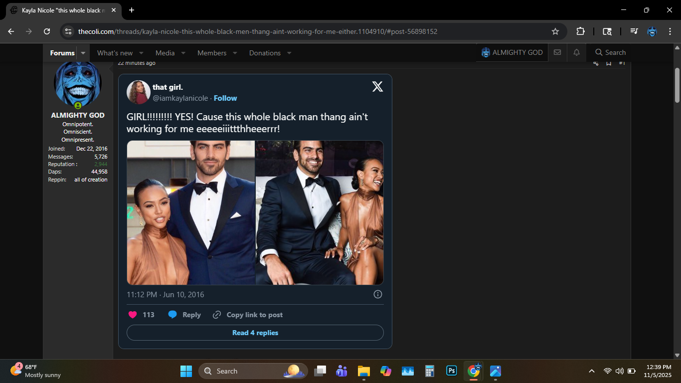
Task: Open the forum inbox envelope icon
Action: click(x=557, y=52)
